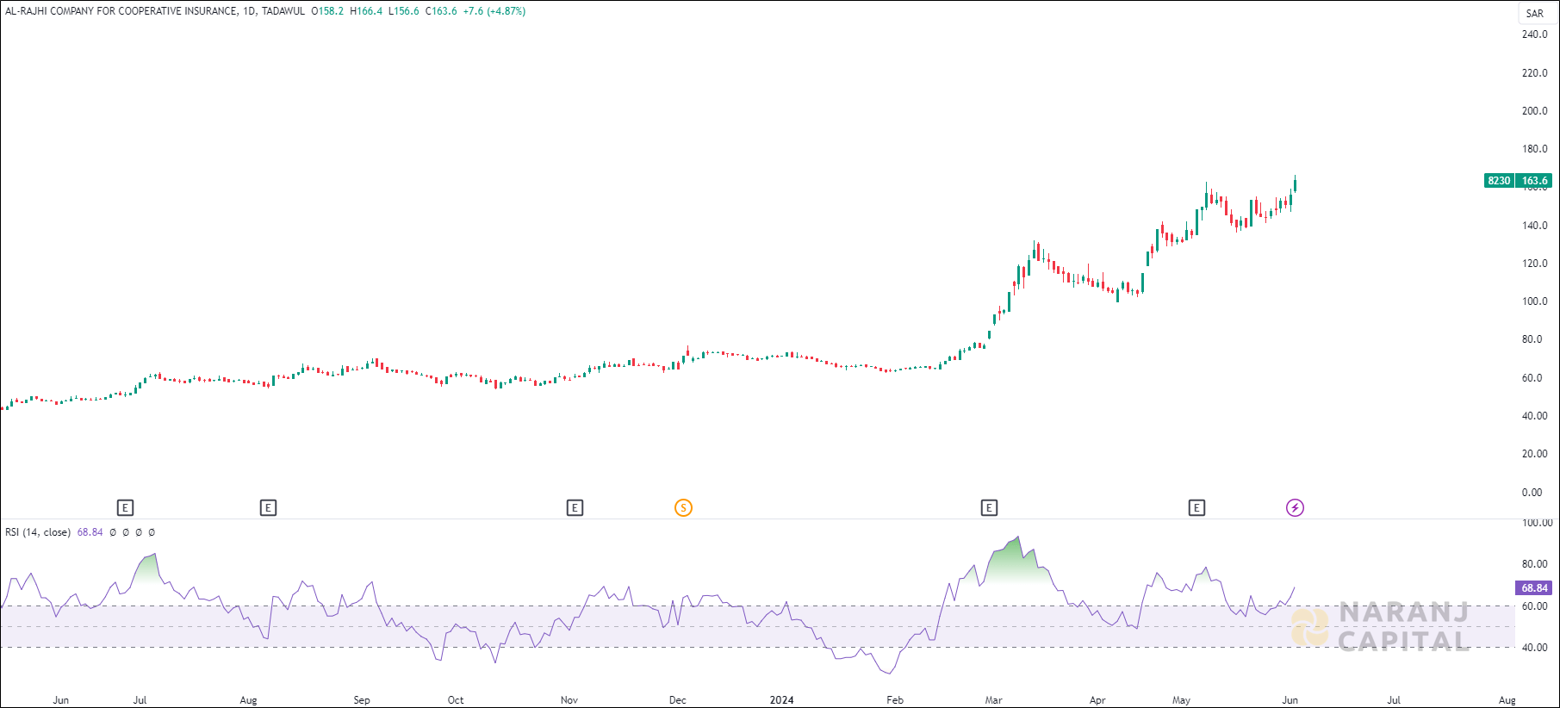Click the 20.0 price axis label

[x=1535, y=454]
